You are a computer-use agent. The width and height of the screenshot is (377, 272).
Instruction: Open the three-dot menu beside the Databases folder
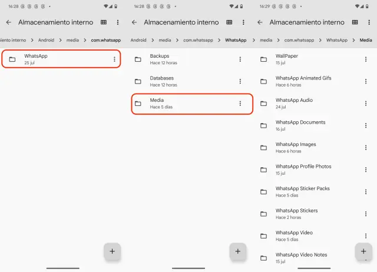point(240,81)
